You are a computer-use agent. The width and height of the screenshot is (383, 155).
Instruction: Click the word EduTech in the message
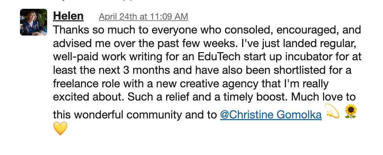[x=219, y=57]
